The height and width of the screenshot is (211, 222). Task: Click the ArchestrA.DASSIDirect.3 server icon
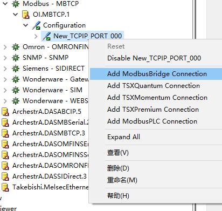tap(5, 176)
